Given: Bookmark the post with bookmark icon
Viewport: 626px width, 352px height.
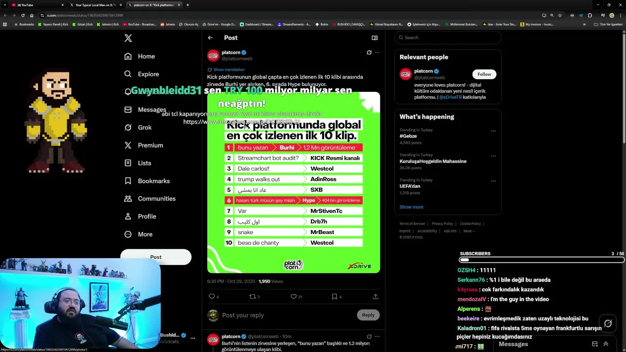Looking at the screenshot, I should [x=335, y=296].
